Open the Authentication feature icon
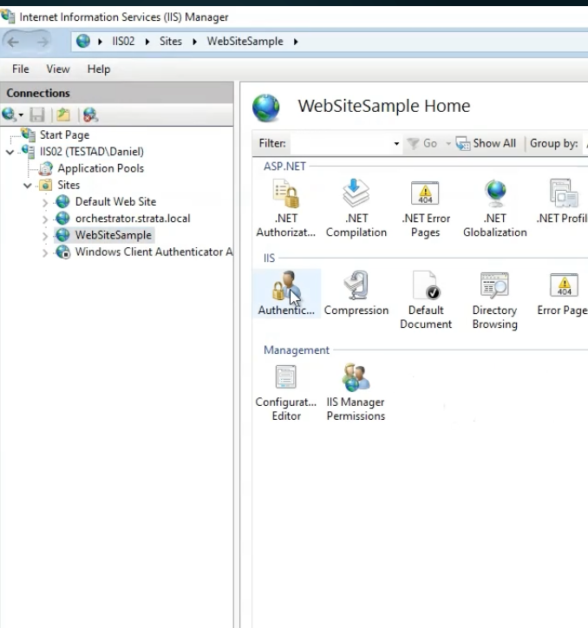Screen dimensions: 588x628 [x=286, y=293]
